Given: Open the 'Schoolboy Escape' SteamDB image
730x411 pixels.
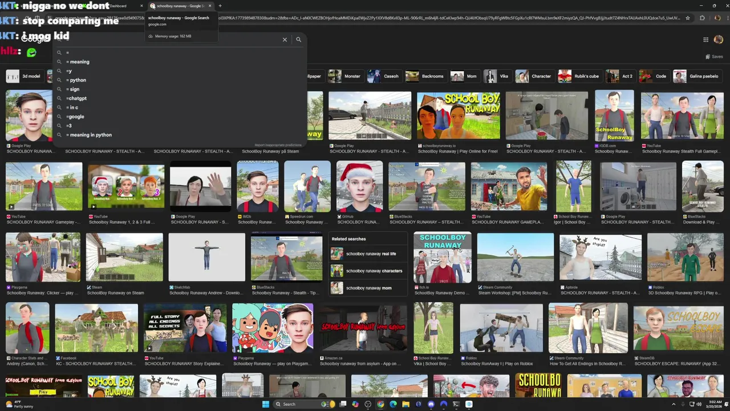Looking at the screenshot, I should 678,328.
